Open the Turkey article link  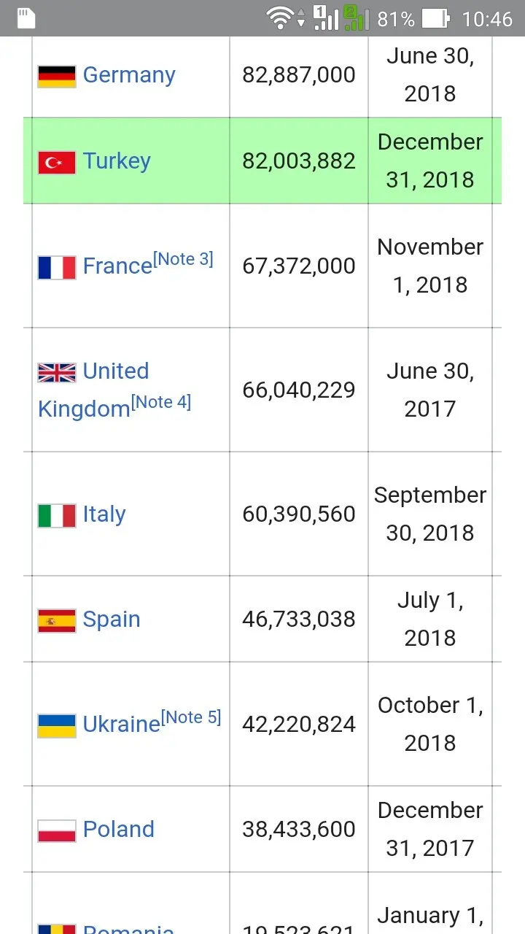tap(117, 161)
